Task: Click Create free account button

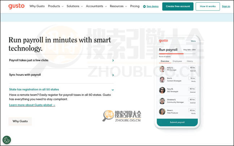Action: [x=178, y=6]
